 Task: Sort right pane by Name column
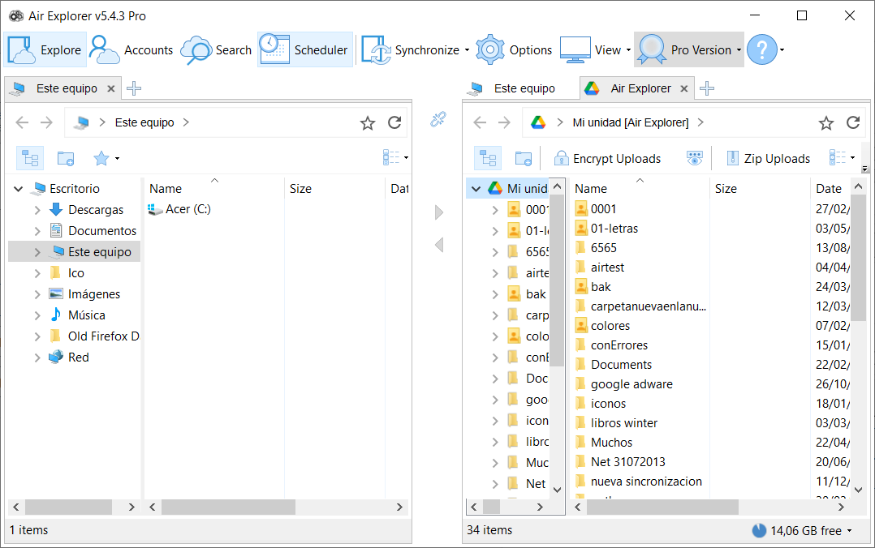pyautogui.click(x=640, y=188)
